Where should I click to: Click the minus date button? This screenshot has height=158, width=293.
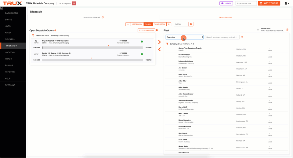[128, 24]
